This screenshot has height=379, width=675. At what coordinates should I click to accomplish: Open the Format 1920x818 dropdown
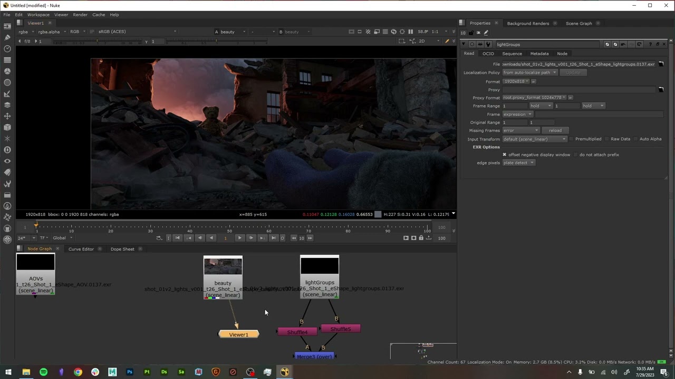[x=516, y=82]
